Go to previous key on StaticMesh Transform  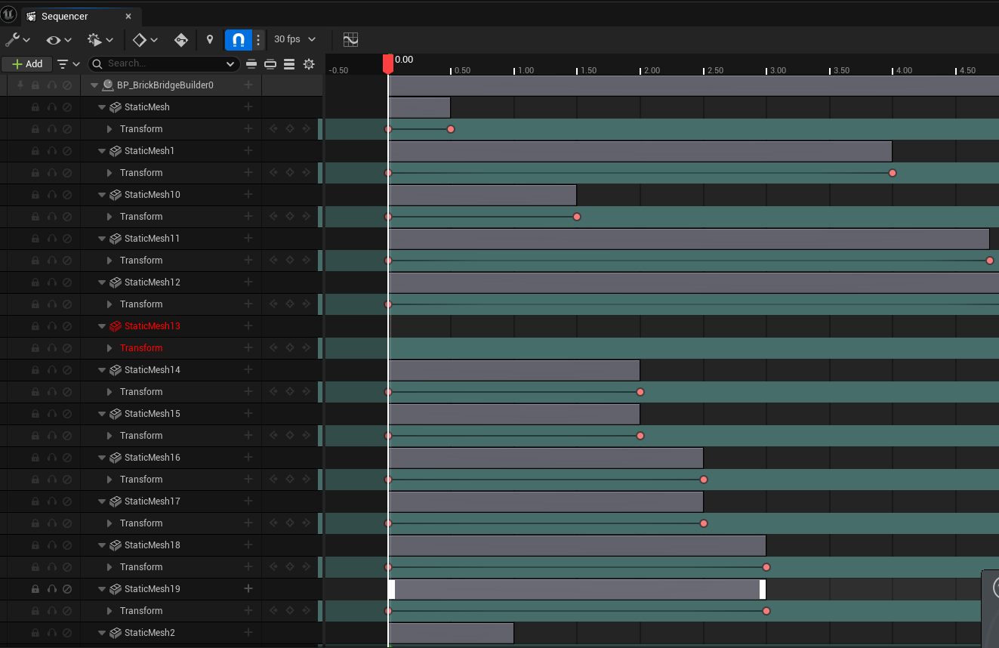pyautogui.click(x=273, y=129)
